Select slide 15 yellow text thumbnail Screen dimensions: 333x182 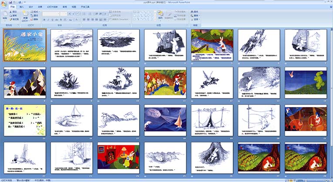pos(25,120)
